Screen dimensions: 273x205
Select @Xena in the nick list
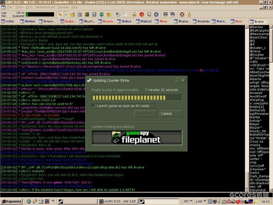click(255, 51)
